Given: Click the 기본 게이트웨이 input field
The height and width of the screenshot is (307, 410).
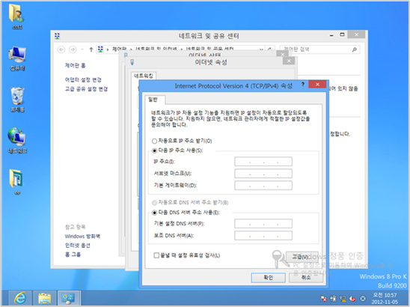Looking at the screenshot, I should (x=263, y=185).
